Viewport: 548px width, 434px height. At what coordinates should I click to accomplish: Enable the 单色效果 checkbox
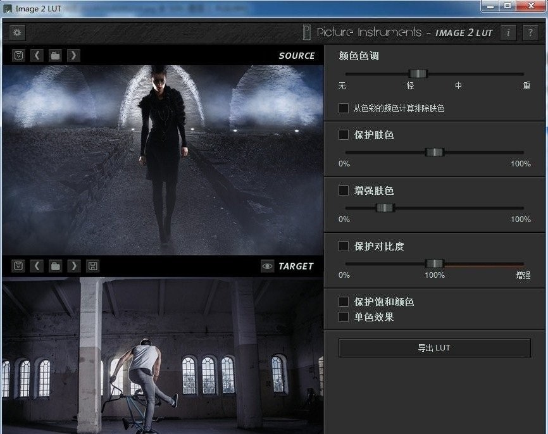[344, 316]
